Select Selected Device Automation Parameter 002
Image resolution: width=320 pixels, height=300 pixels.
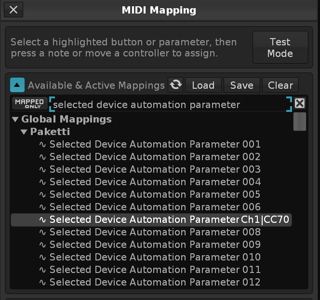pos(155,157)
